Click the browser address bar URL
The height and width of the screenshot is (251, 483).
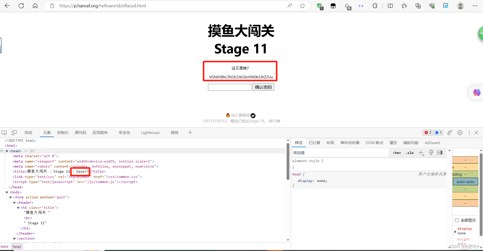coord(103,6)
